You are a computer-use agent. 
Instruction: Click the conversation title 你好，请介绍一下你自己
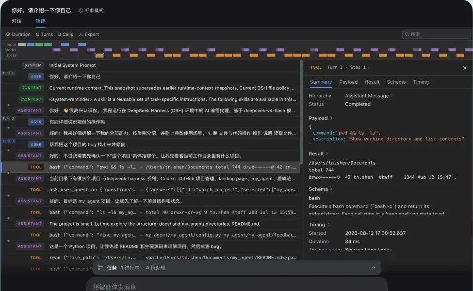click(41, 10)
